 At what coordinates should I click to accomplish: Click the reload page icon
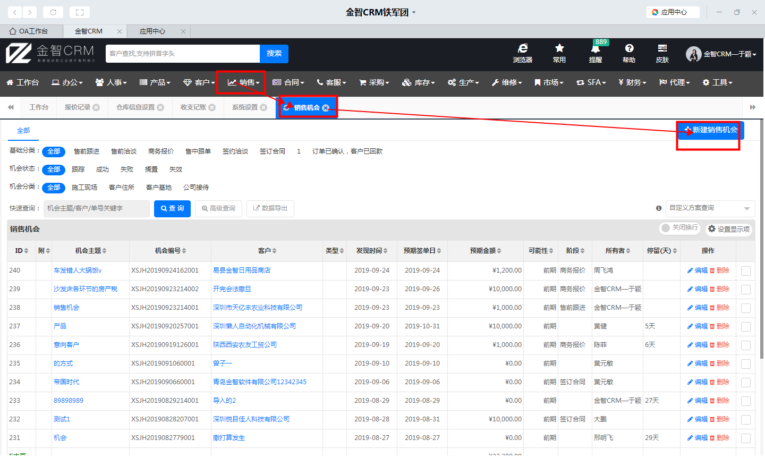[53, 12]
